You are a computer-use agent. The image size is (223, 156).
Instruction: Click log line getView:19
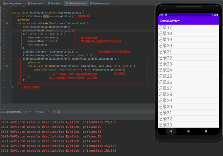coord(51,127)
